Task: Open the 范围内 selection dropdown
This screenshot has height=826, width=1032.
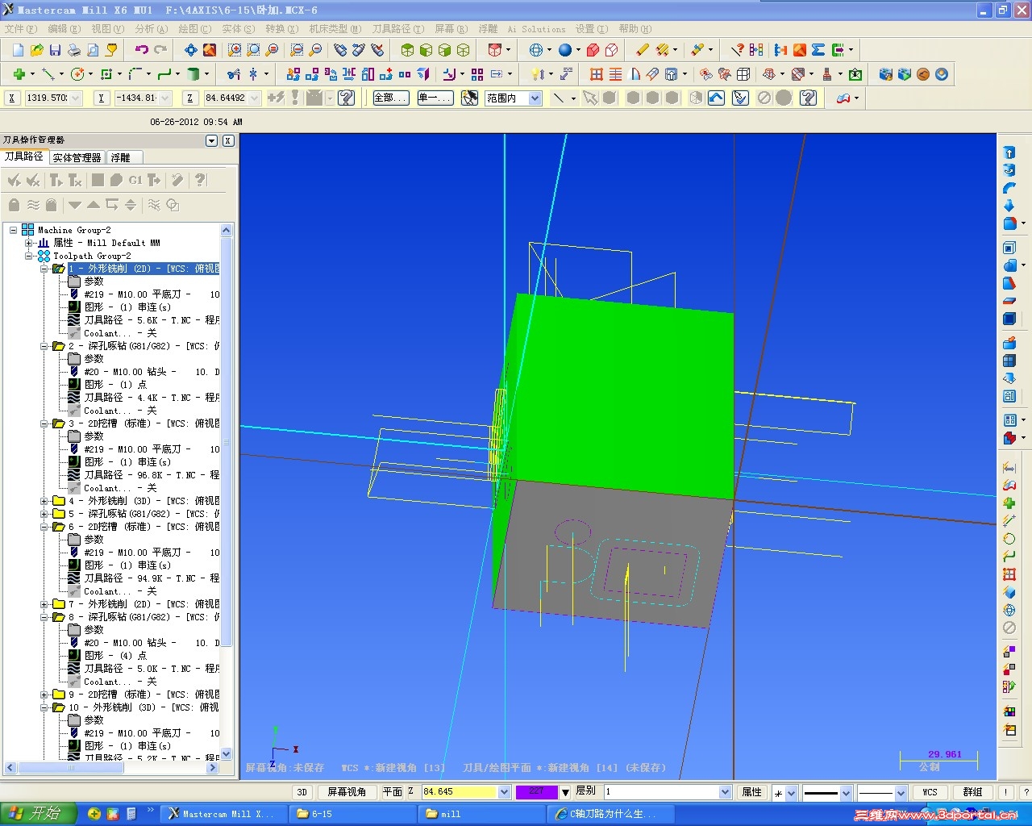Action: [535, 98]
